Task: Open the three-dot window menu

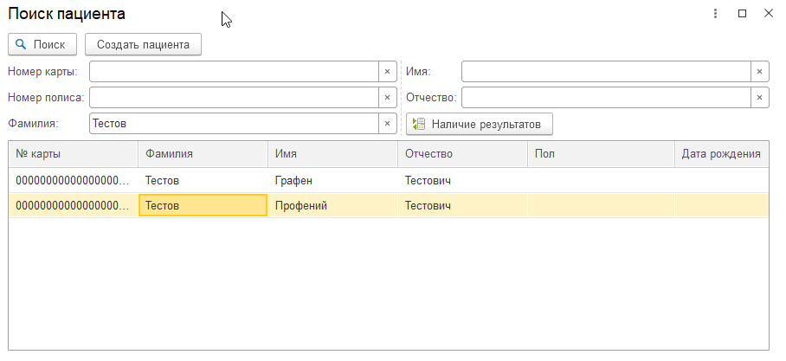Action: (x=716, y=14)
